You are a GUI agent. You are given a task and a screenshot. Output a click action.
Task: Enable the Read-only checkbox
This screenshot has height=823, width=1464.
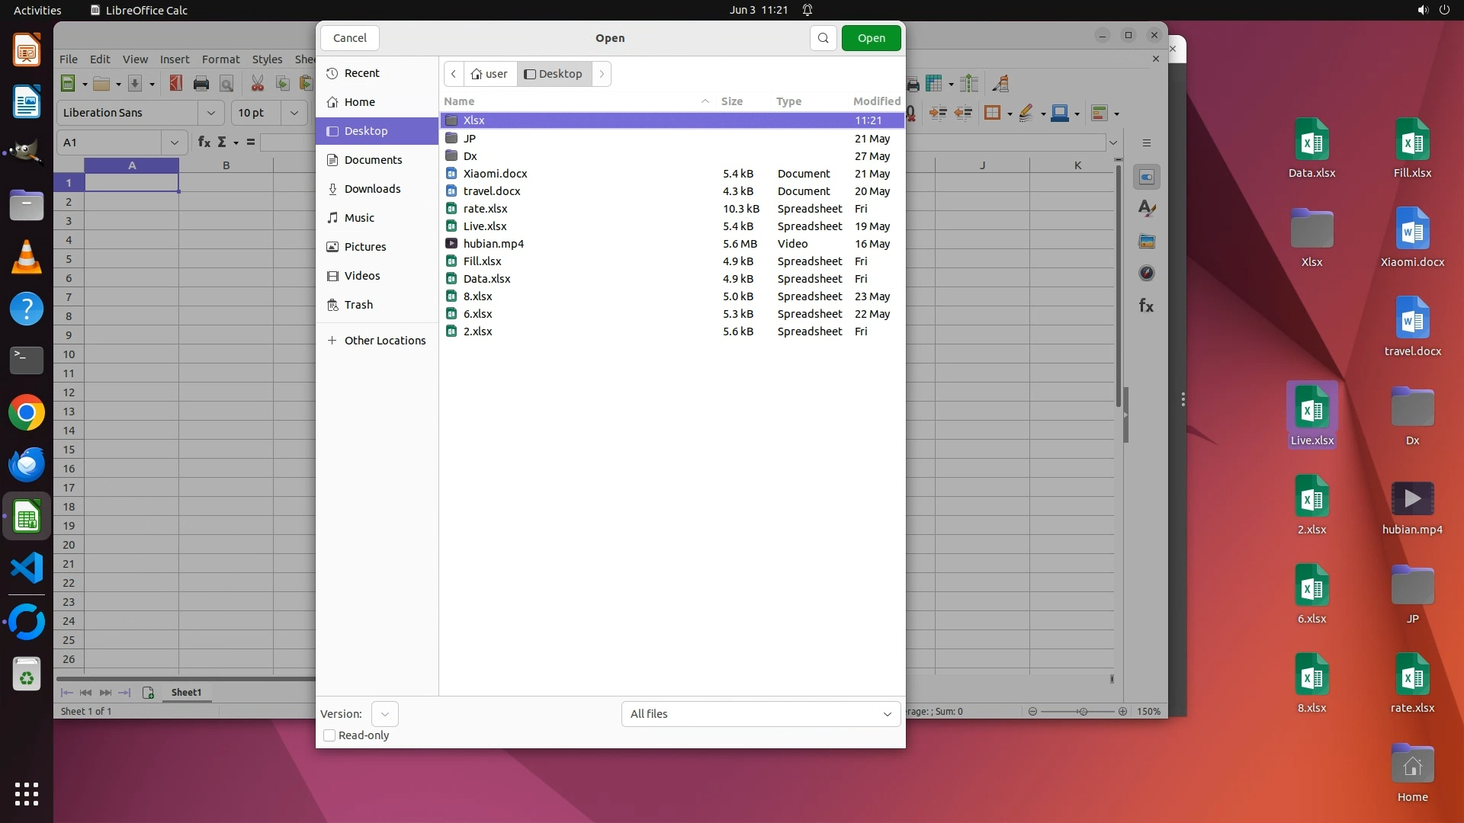329,735
